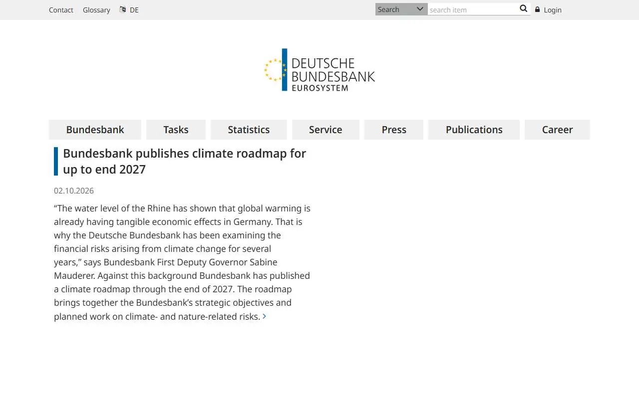Viewport: 639px width, 399px height.
Task: Open the Bundesbank main menu
Action: tap(95, 130)
